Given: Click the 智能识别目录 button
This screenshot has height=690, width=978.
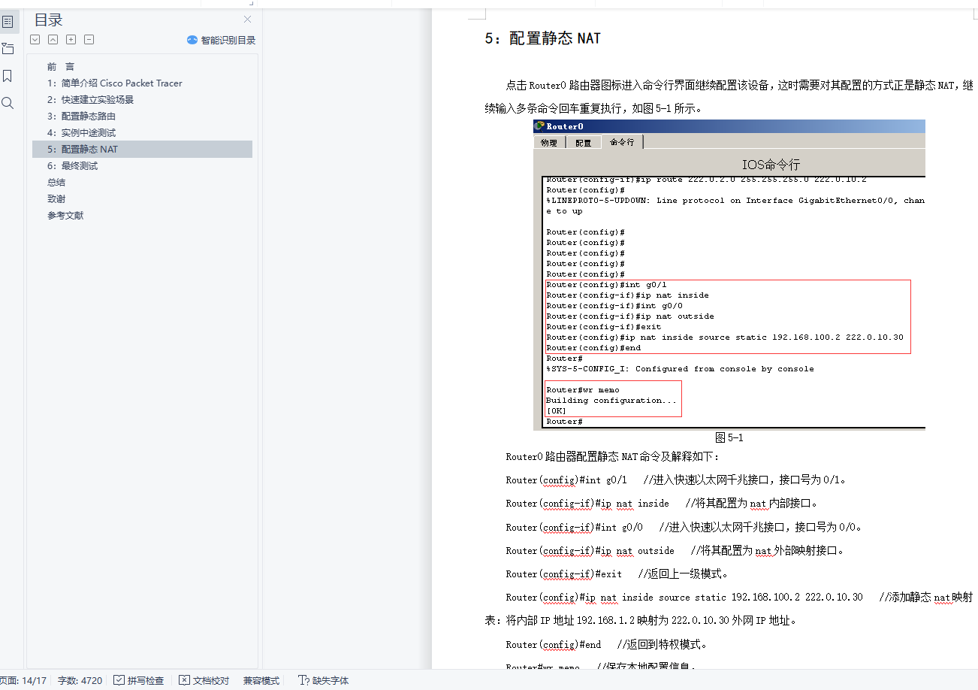Looking at the screenshot, I should point(222,40).
